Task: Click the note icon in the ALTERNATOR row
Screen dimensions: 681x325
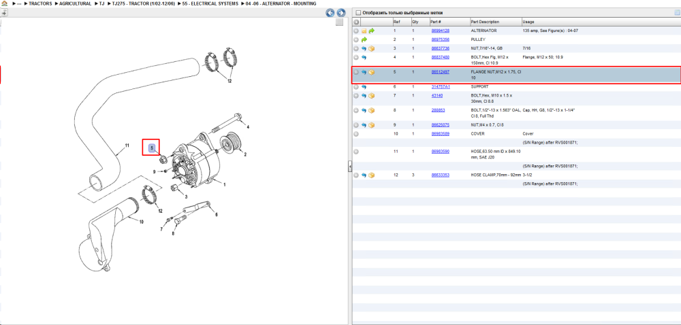Action: [364, 31]
